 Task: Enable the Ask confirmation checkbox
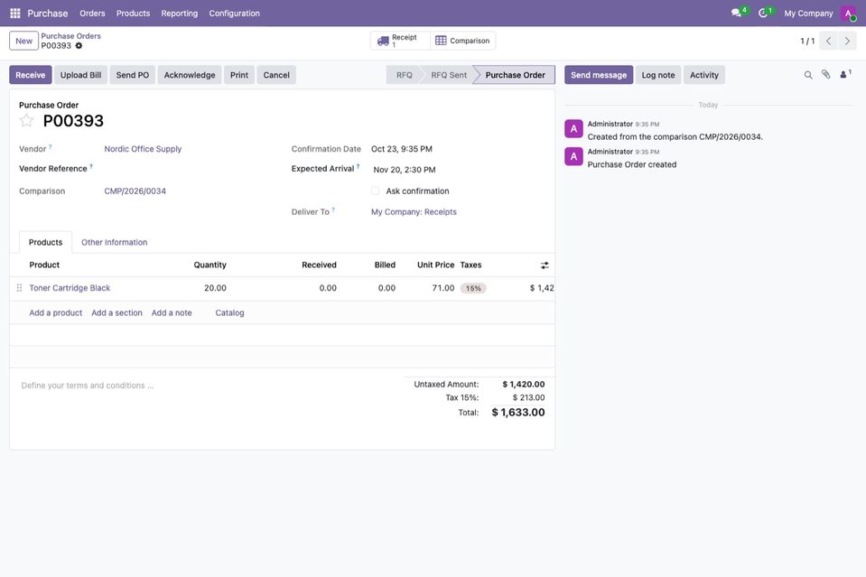click(376, 191)
